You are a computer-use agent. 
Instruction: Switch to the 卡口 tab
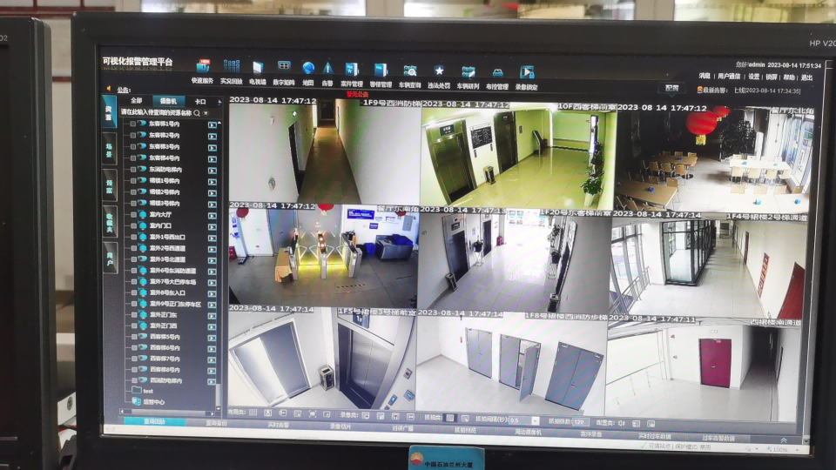coord(200,101)
